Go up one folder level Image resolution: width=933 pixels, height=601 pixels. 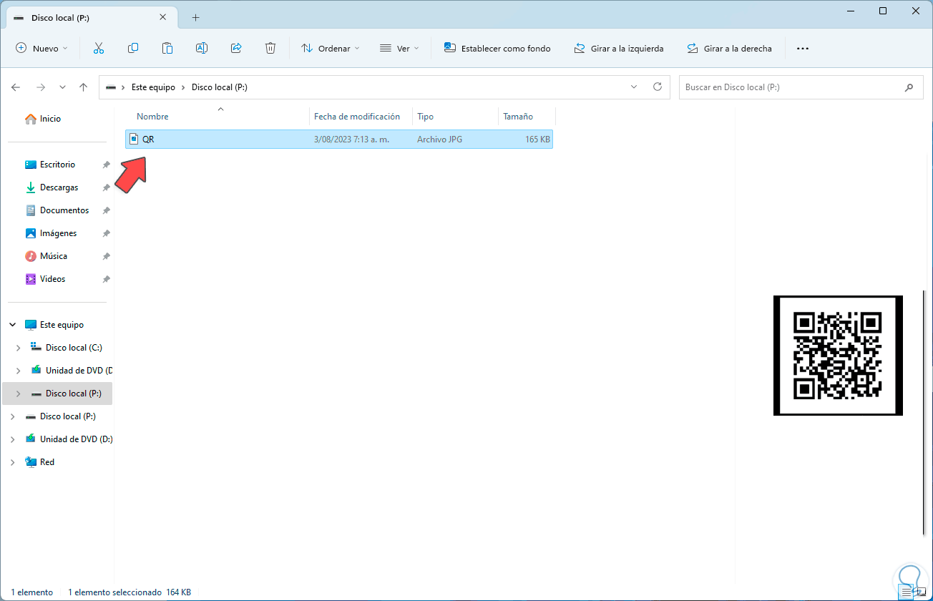83,87
